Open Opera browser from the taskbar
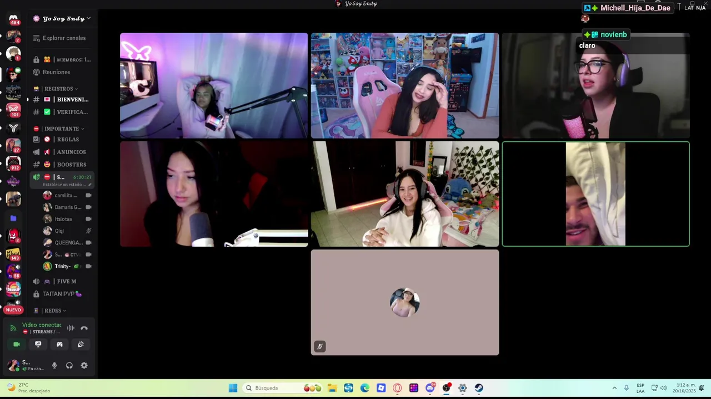This screenshot has height=399, width=711. [x=397, y=388]
